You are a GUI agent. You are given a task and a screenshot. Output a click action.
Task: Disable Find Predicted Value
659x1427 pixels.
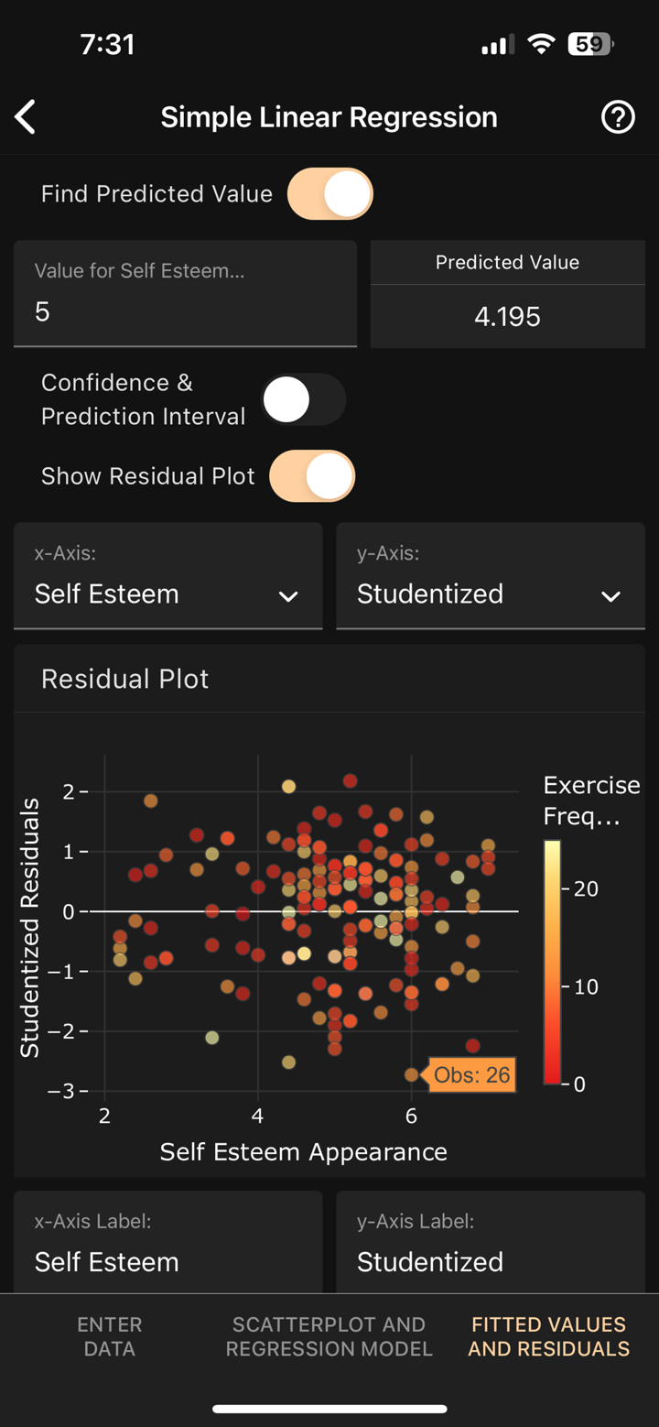[330, 193]
